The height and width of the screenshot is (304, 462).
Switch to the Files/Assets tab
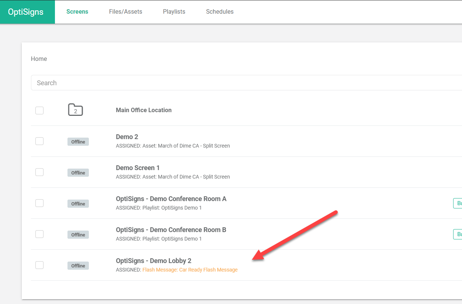coord(126,12)
